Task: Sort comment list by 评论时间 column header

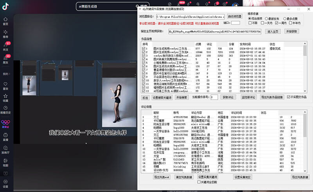Action: coord(245,113)
